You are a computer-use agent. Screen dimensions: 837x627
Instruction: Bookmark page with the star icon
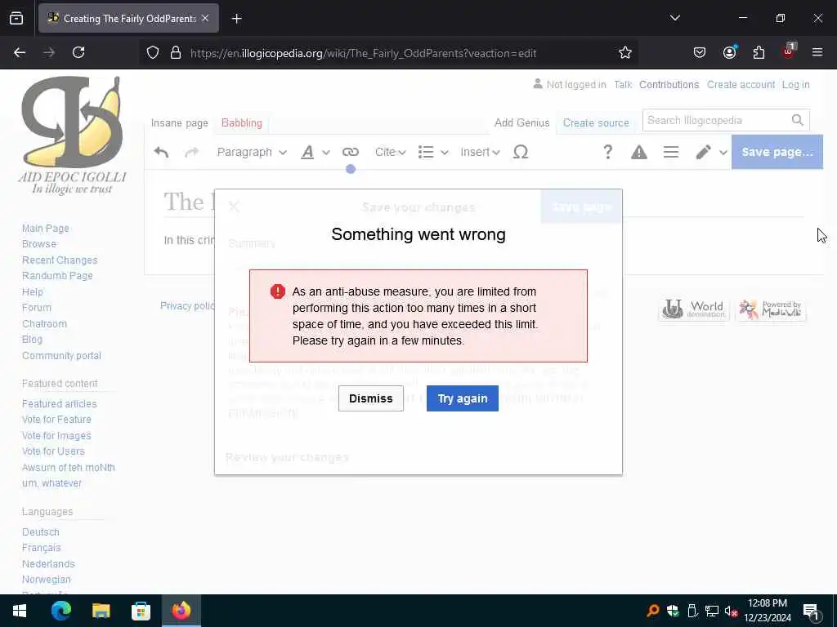point(625,53)
